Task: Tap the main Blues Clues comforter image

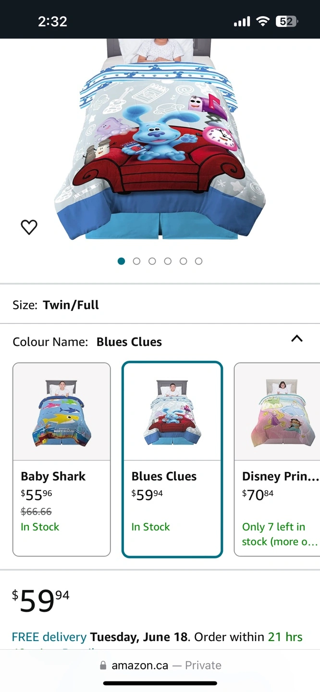Action: pos(161,144)
